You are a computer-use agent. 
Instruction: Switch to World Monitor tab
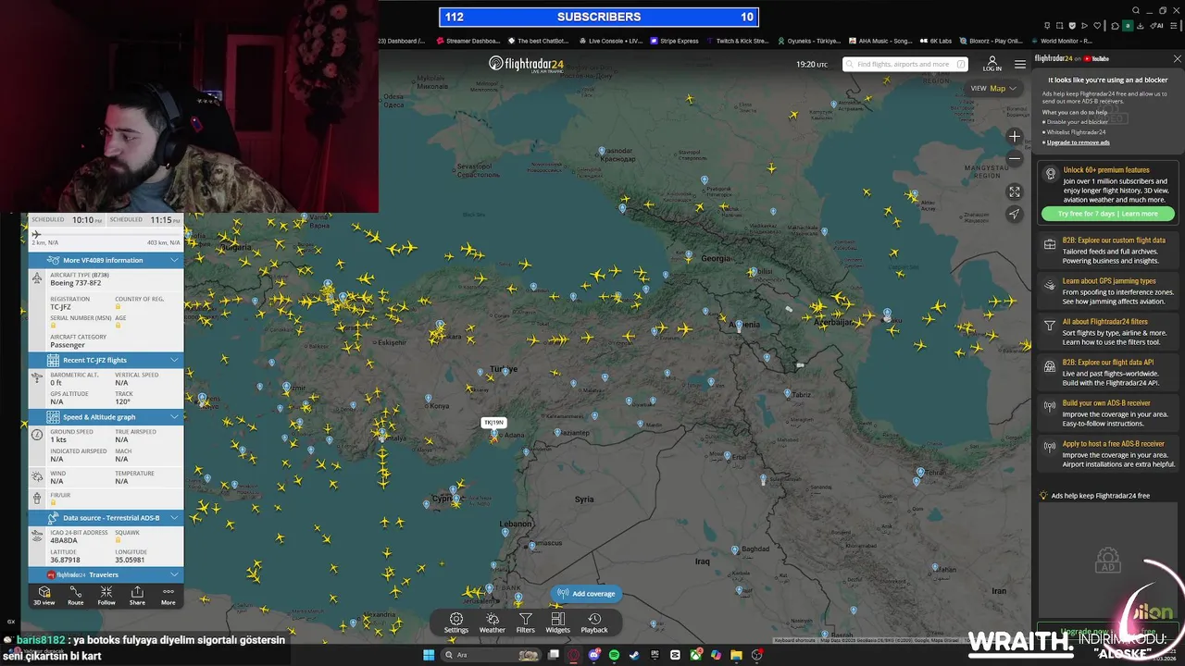pyautogui.click(x=1061, y=41)
